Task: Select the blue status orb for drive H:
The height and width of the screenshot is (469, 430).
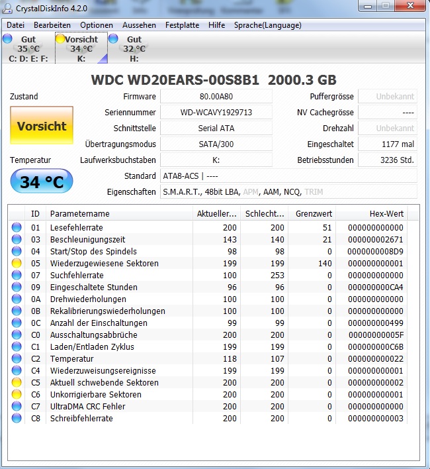Action: coord(113,38)
